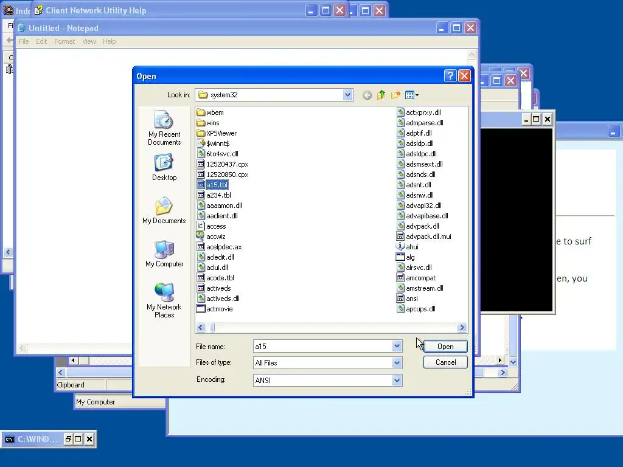Click the Cancel button
Viewport: 623px width, 467px height.
(x=445, y=362)
